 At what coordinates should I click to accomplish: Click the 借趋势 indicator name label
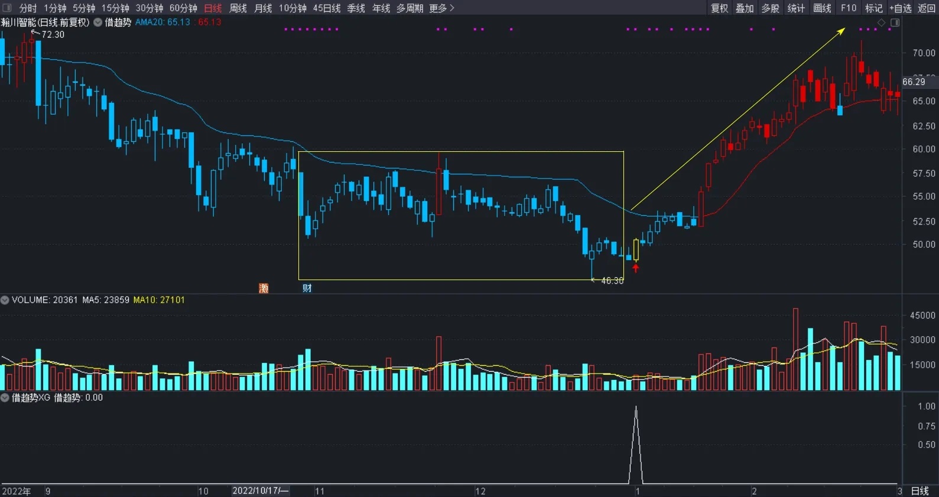coord(118,22)
